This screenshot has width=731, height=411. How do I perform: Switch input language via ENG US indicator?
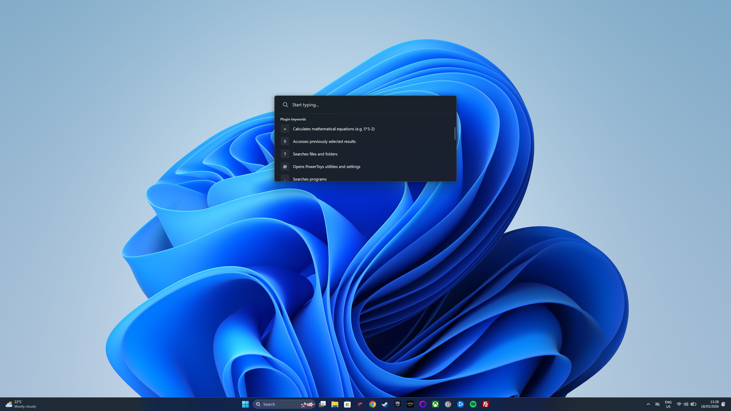pyautogui.click(x=668, y=404)
